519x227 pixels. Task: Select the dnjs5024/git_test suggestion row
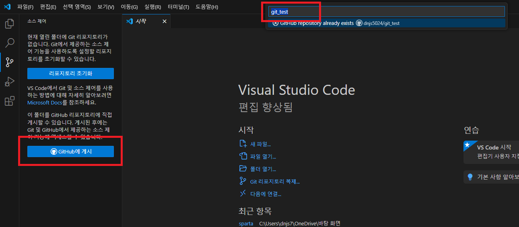[x=386, y=23]
